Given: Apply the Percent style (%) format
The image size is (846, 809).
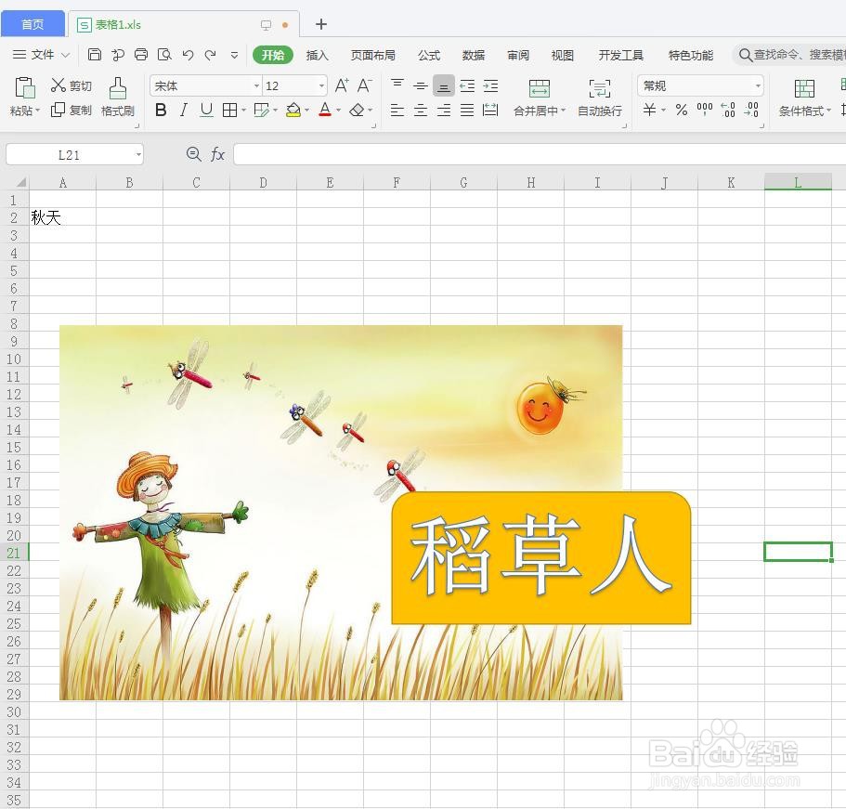Looking at the screenshot, I should tap(682, 111).
